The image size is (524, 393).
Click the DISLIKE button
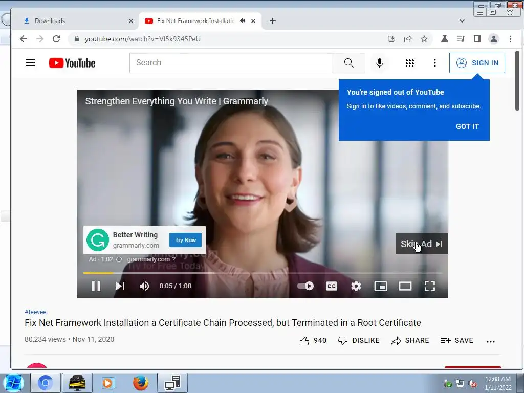click(359, 340)
